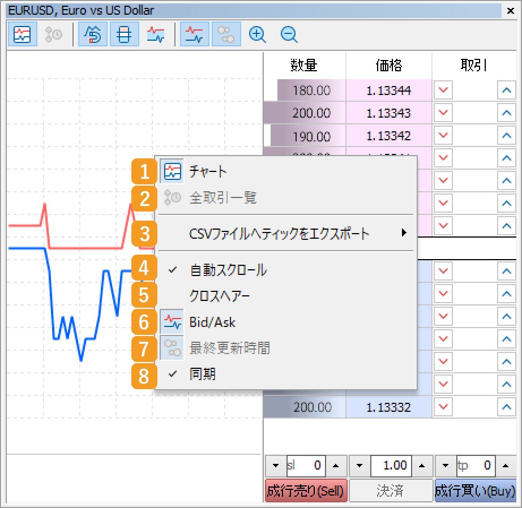Click the volume field showing 1.00
This screenshot has height=508, width=522.
[x=391, y=466]
